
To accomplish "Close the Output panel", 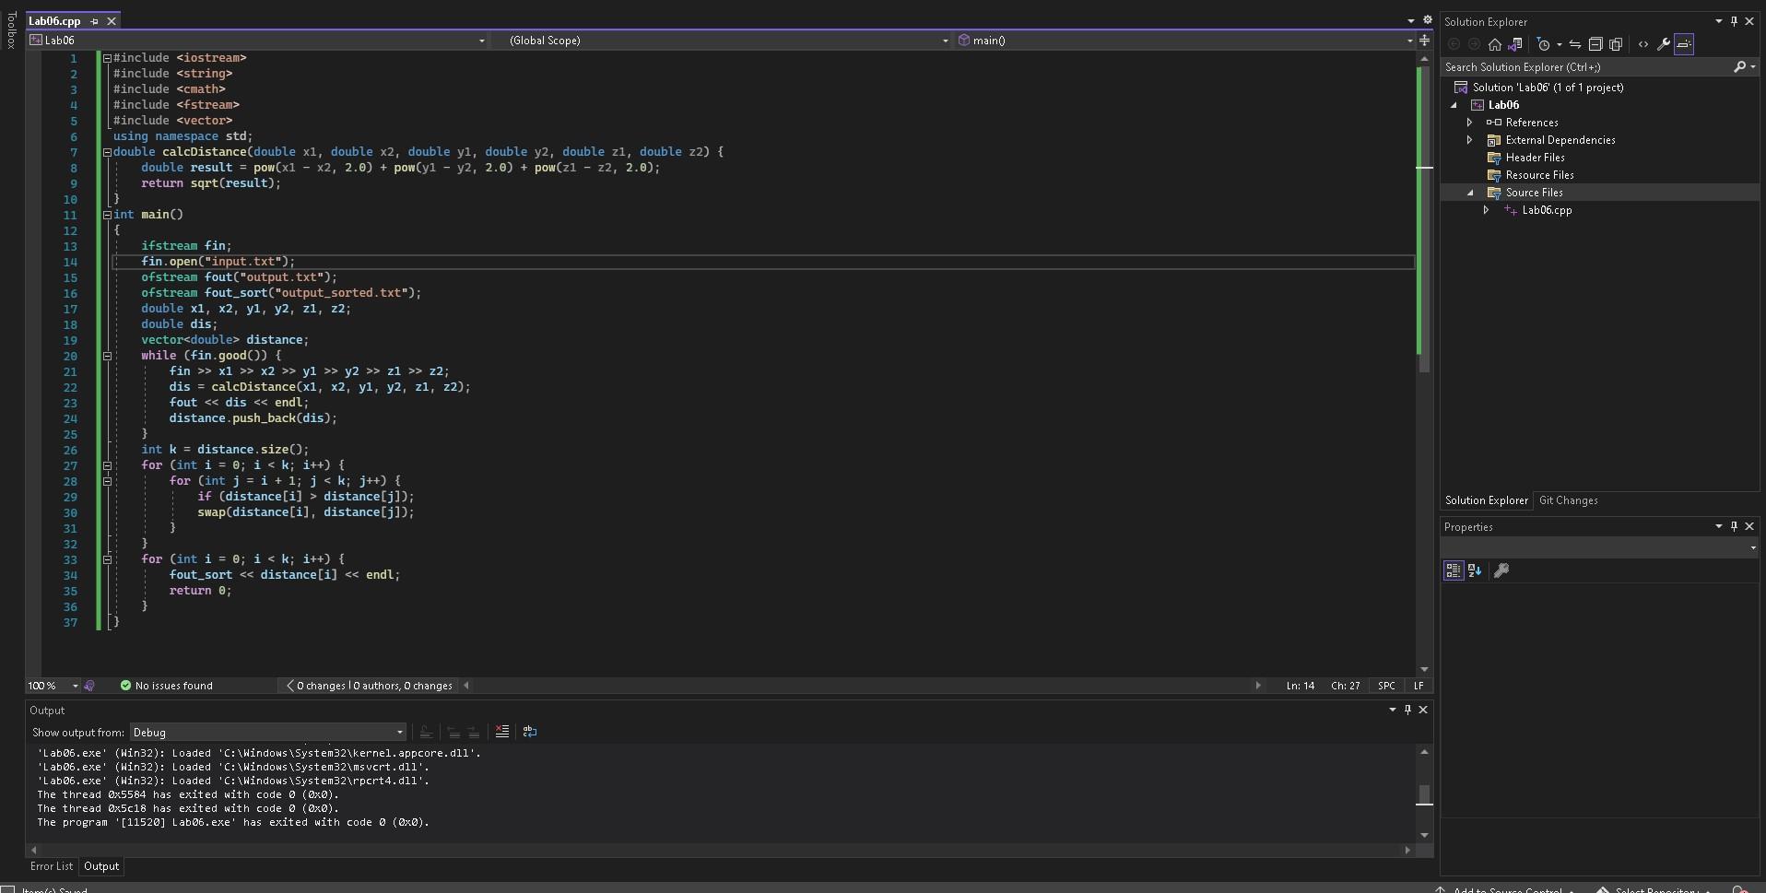I will (x=1423, y=710).
